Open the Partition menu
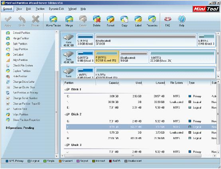 click(x=40, y=9)
